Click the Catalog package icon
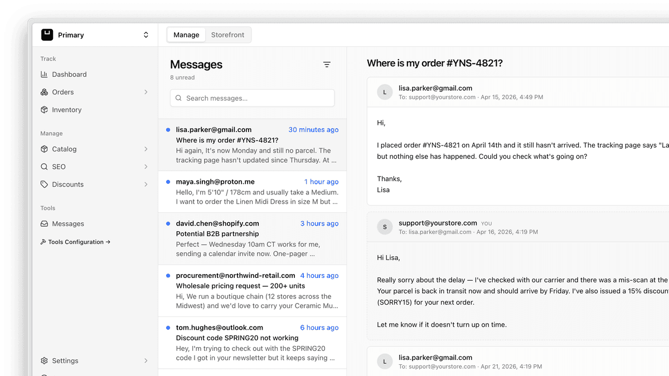 tap(45, 149)
